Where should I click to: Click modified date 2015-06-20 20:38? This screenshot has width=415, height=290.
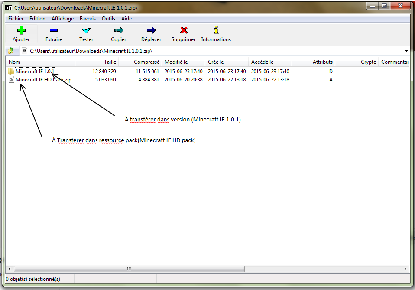[x=183, y=79]
